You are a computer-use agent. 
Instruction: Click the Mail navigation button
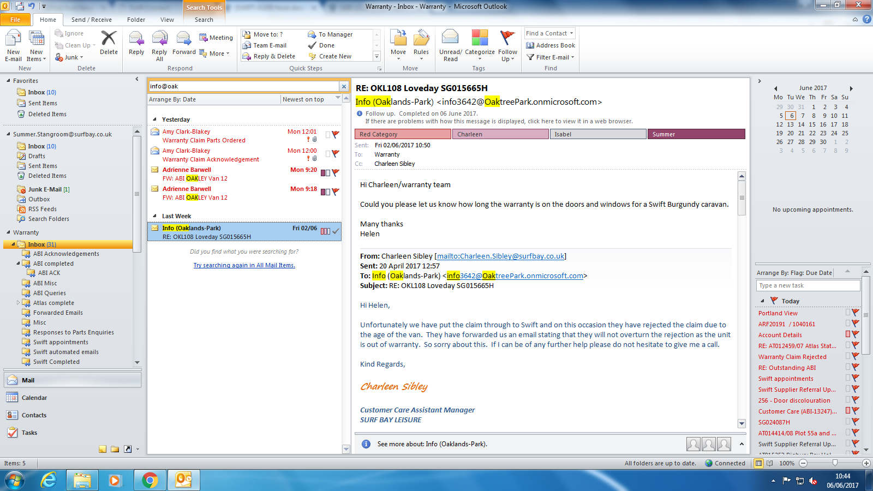tap(73, 380)
